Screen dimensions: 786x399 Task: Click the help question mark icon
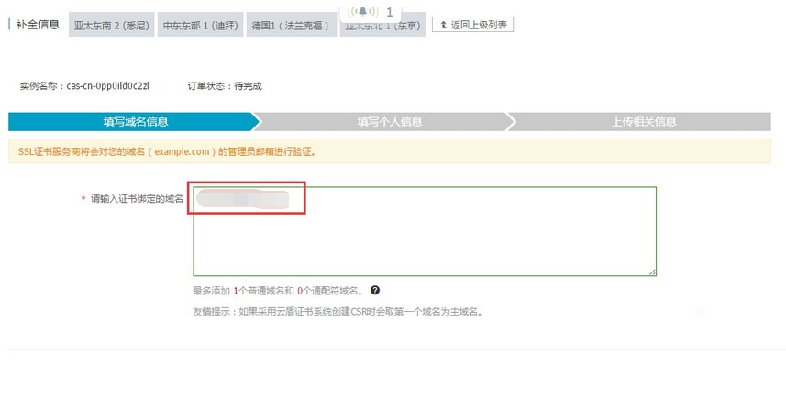point(375,291)
